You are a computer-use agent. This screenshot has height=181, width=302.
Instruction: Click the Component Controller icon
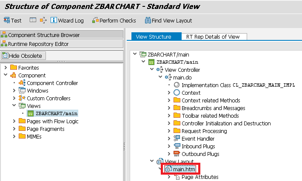(x=22, y=83)
